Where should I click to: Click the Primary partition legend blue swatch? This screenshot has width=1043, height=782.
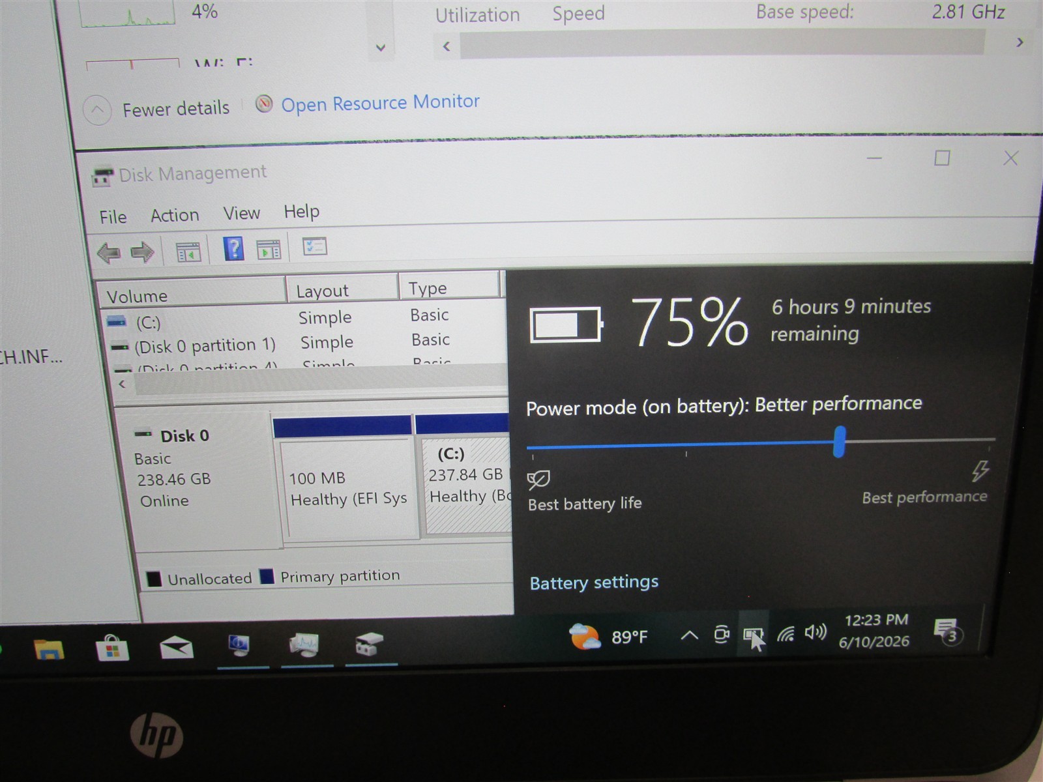tap(267, 577)
